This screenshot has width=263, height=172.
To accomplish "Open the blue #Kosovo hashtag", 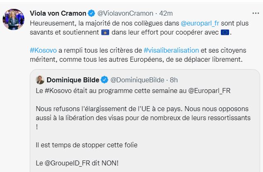I will click(43, 51).
